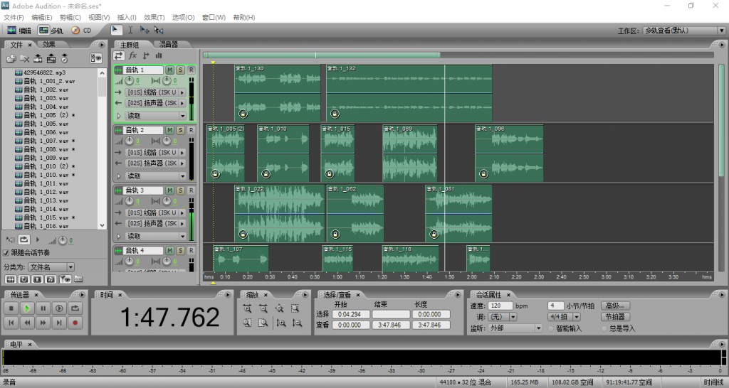
Task: Select the Time Selection I-beam tool
Action: (x=130, y=30)
